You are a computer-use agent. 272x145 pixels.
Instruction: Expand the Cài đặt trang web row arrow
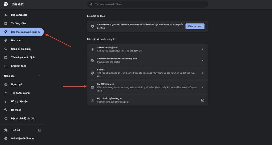(x=203, y=87)
